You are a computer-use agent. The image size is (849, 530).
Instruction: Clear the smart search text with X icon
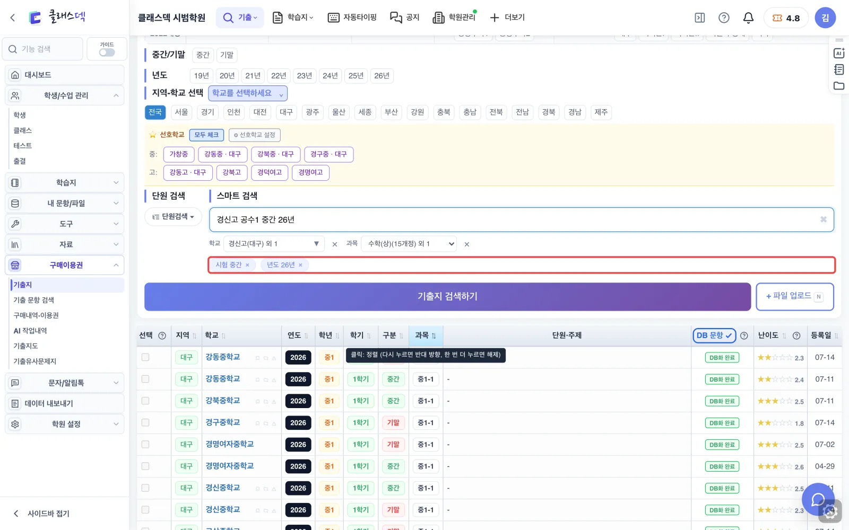(824, 219)
